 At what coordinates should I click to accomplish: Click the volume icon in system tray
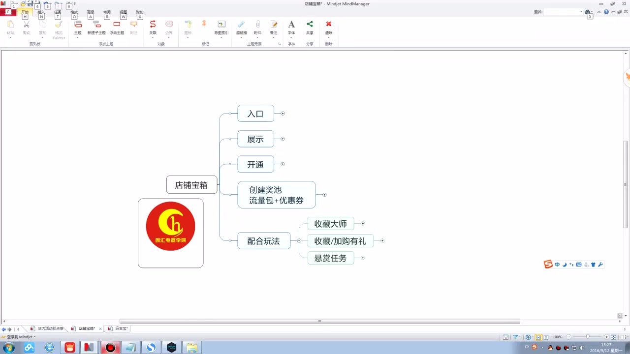(x=582, y=348)
